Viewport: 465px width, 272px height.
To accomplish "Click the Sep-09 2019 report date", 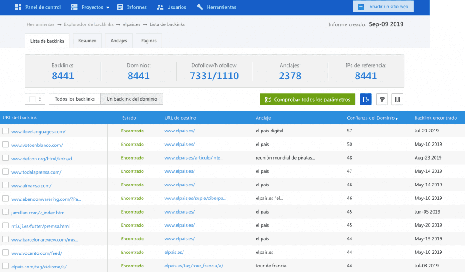I will click(386, 24).
